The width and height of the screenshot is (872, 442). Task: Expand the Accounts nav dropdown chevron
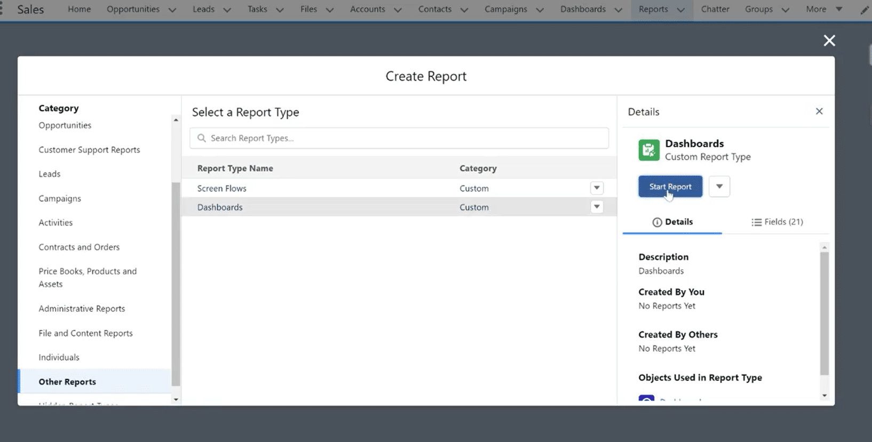click(x=398, y=10)
